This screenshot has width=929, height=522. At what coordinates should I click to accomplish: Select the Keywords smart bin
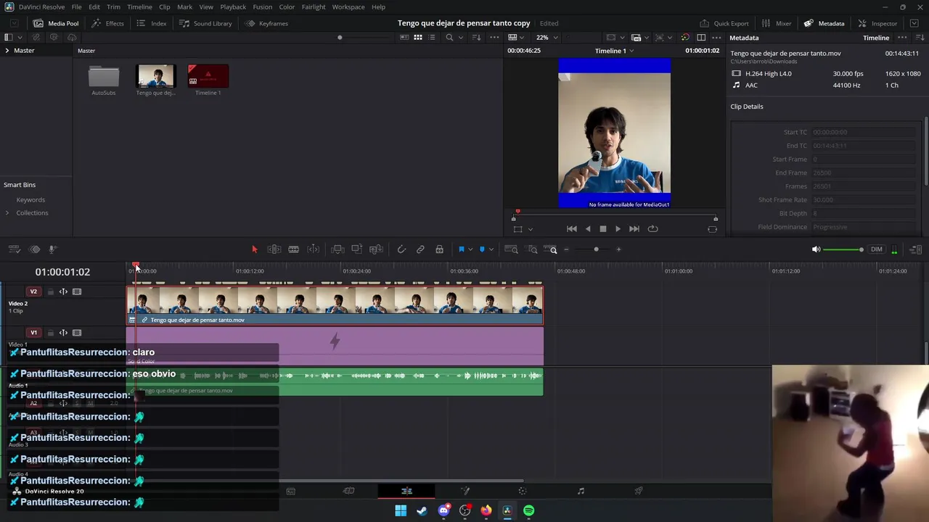pyautogui.click(x=30, y=200)
